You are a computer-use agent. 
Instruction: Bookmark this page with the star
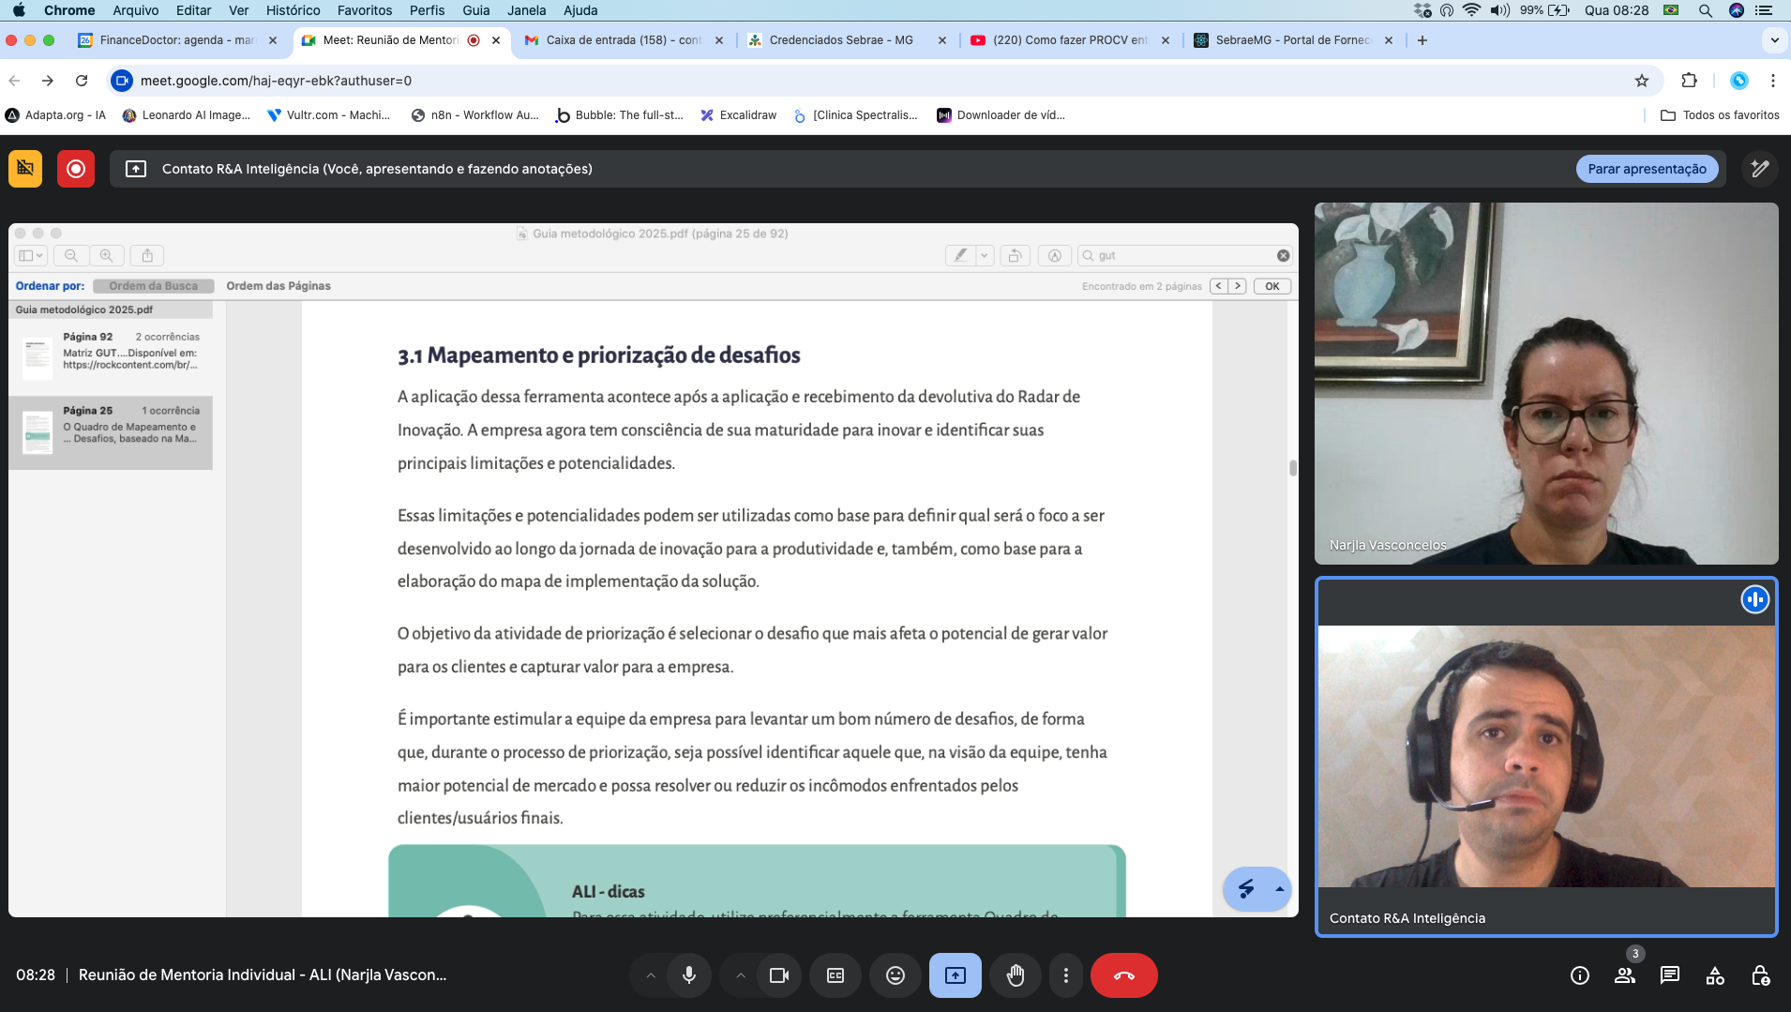coord(1642,81)
